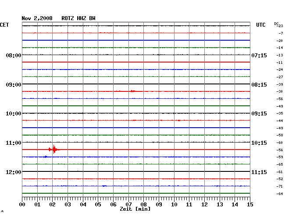
Task: Click the '08:15' UTC time label
Action: tap(259, 85)
